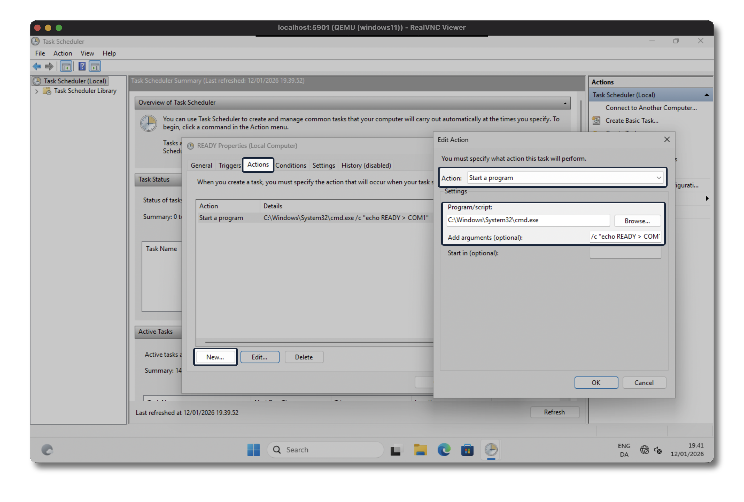Open the Microsoft Store taskbar icon
Image resolution: width=744 pixels, height=502 pixels.
tap(467, 450)
